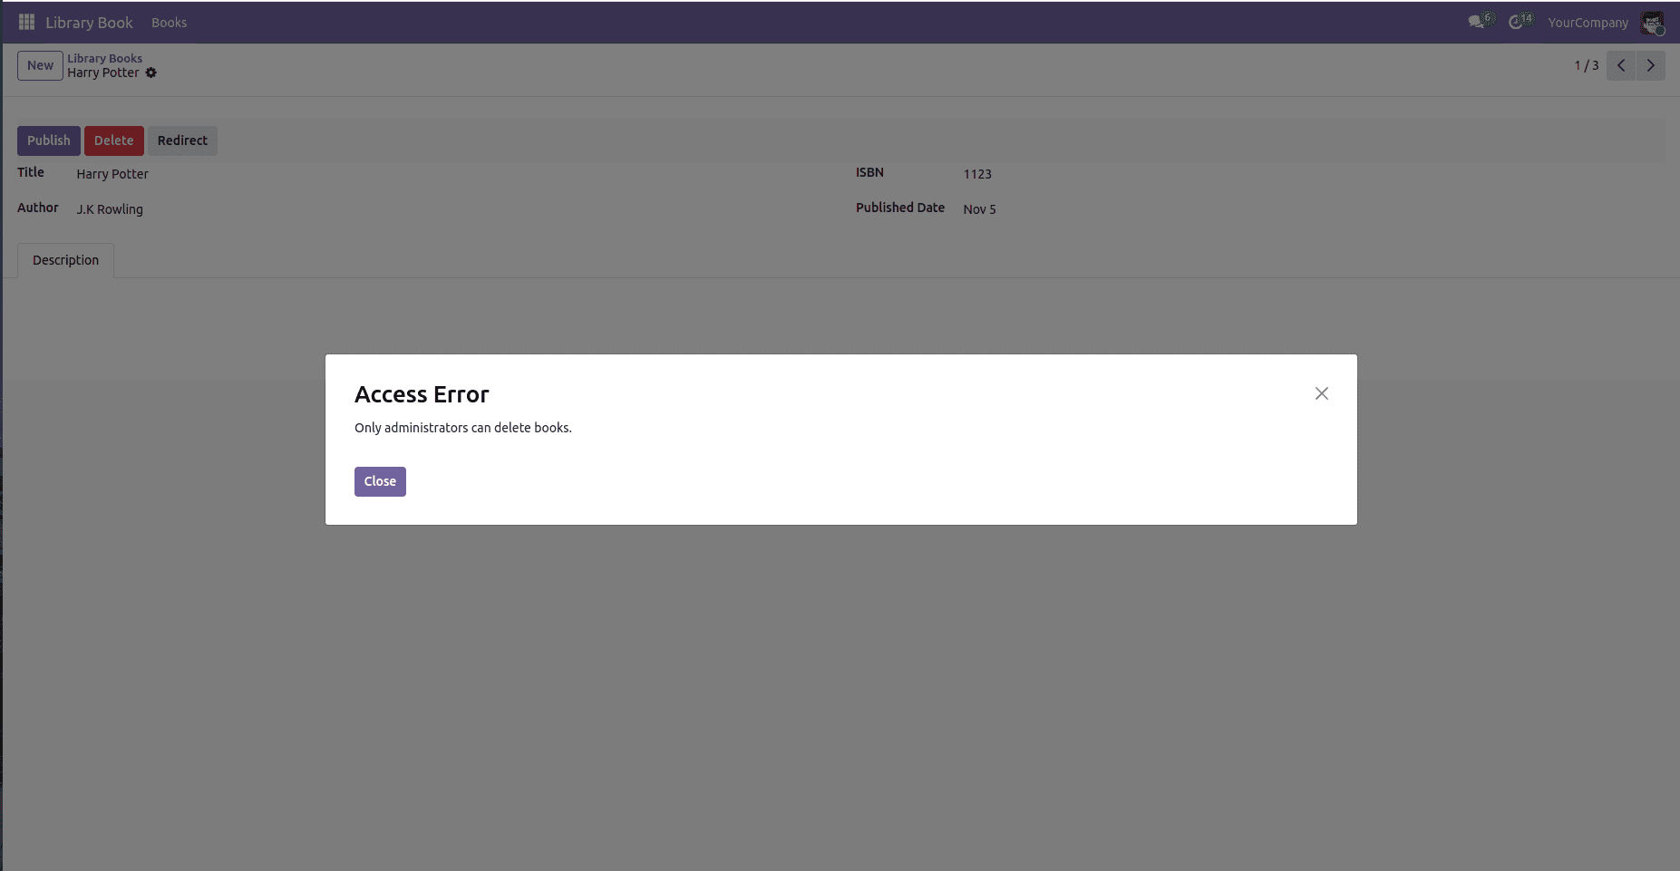Click the Redirect button
Image resolution: width=1680 pixels, height=871 pixels.
point(182,140)
